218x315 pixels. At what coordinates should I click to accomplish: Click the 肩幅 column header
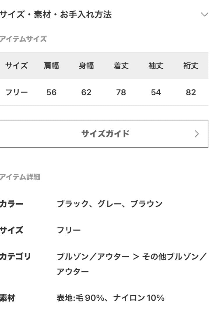(52, 66)
